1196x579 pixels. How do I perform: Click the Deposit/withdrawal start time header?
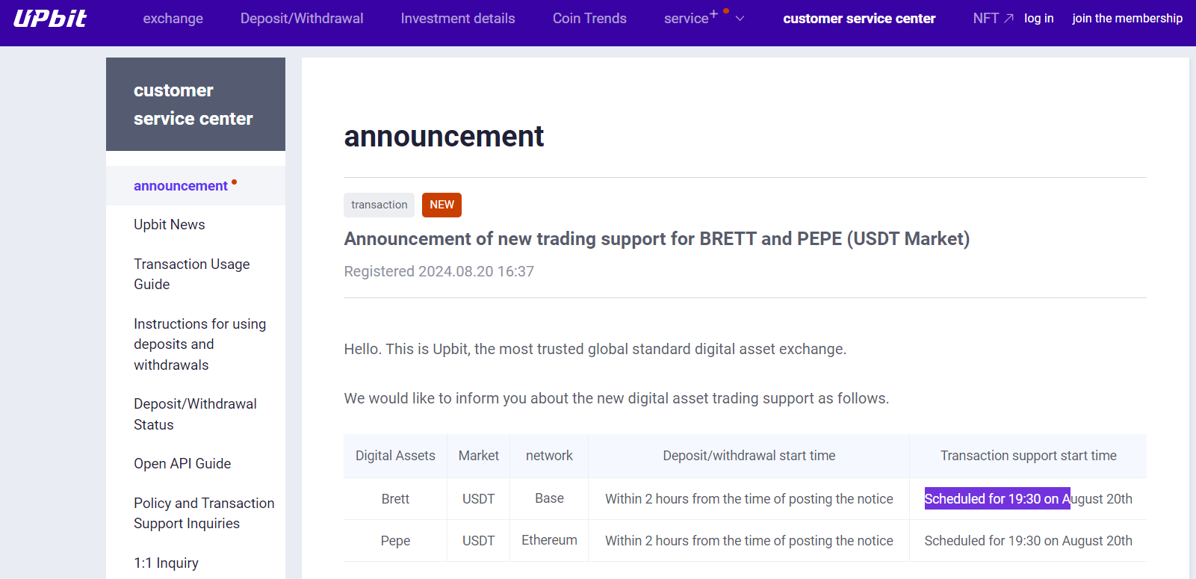(x=749, y=456)
